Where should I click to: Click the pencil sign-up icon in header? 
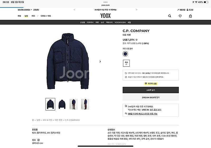point(178,10)
